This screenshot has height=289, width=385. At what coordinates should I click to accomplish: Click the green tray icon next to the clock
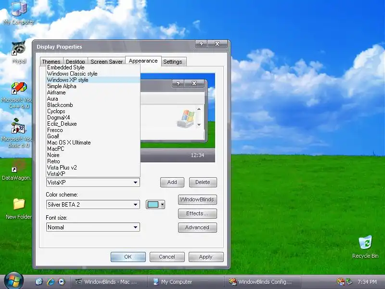(x=349, y=282)
